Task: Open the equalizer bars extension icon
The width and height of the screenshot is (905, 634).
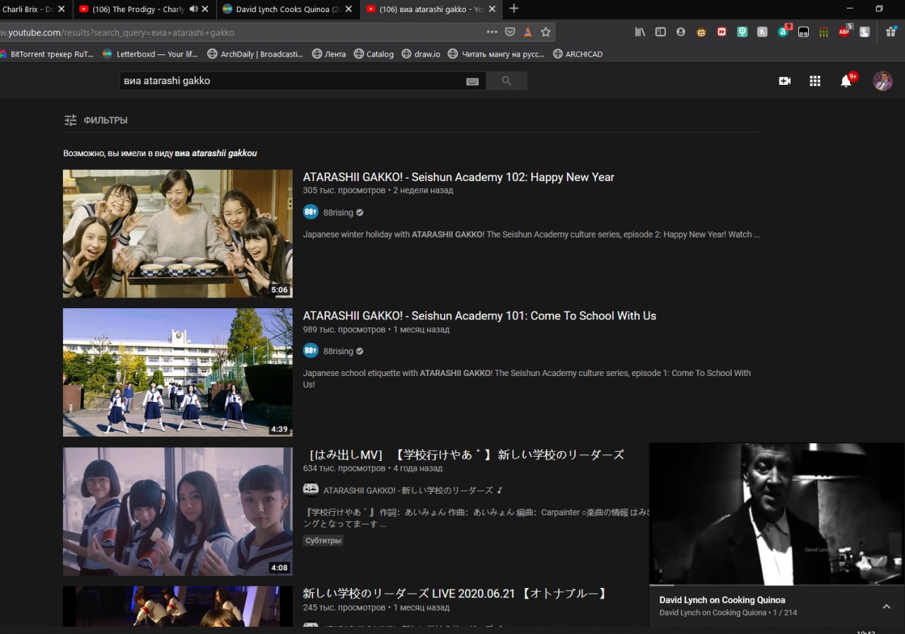Action: (x=824, y=32)
